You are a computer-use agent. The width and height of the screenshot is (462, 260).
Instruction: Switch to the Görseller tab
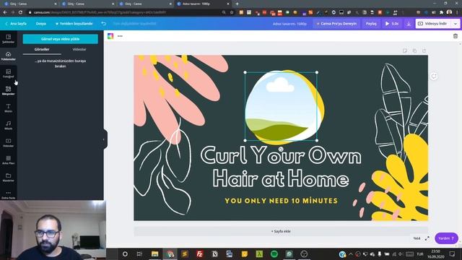click(42, 49)
